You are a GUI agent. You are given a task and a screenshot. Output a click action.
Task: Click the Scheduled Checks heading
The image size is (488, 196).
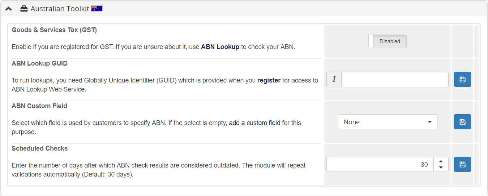point(40,148)
